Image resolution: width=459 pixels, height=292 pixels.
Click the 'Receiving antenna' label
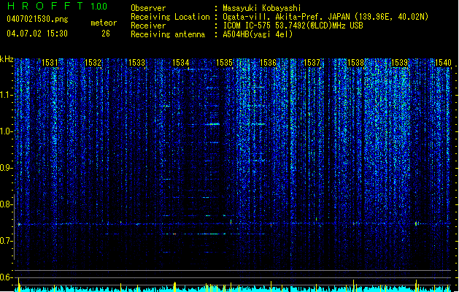[x=168, y=34]
